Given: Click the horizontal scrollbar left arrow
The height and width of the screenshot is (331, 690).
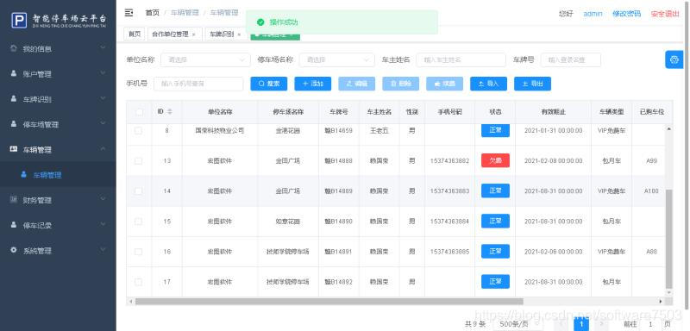Looking at the screenshot, I should click(x=130, y=302).
